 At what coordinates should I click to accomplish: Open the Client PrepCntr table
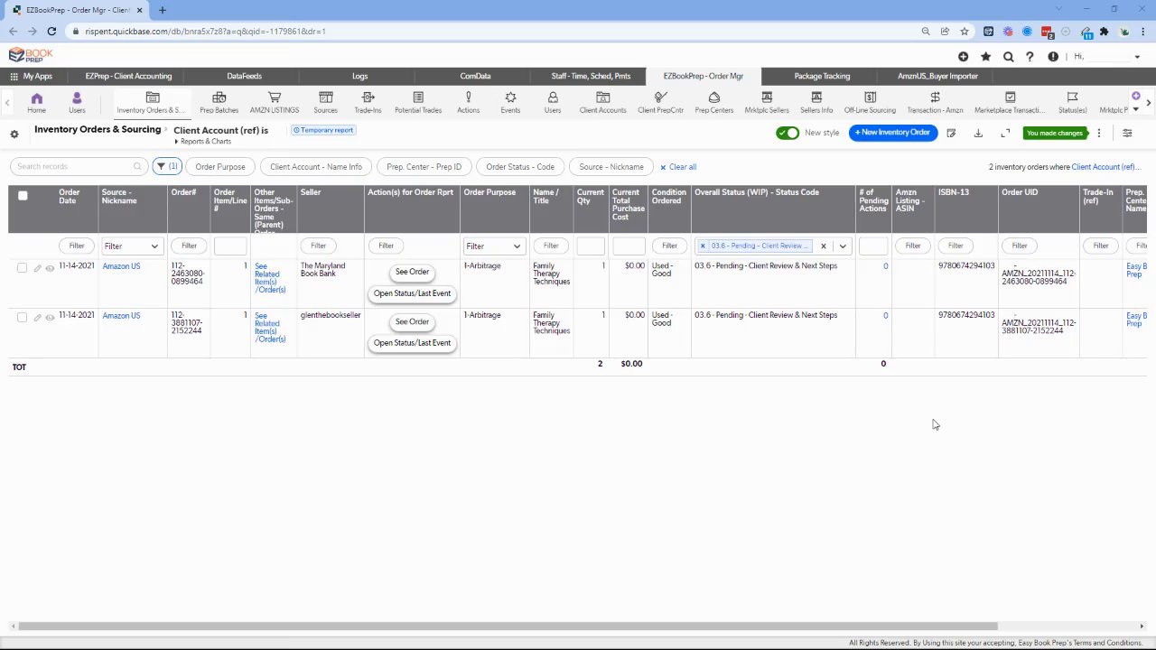click(x=660, y=103)
